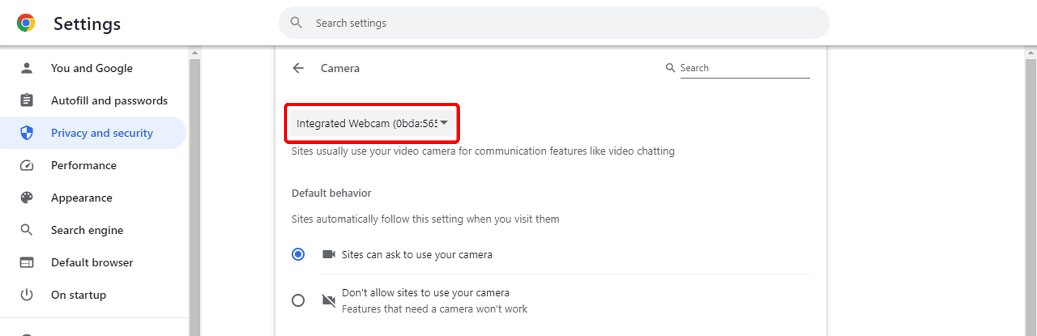Click the back arrow beside Camera
This screenshot has width=1037, height=336.
[298, 68]
